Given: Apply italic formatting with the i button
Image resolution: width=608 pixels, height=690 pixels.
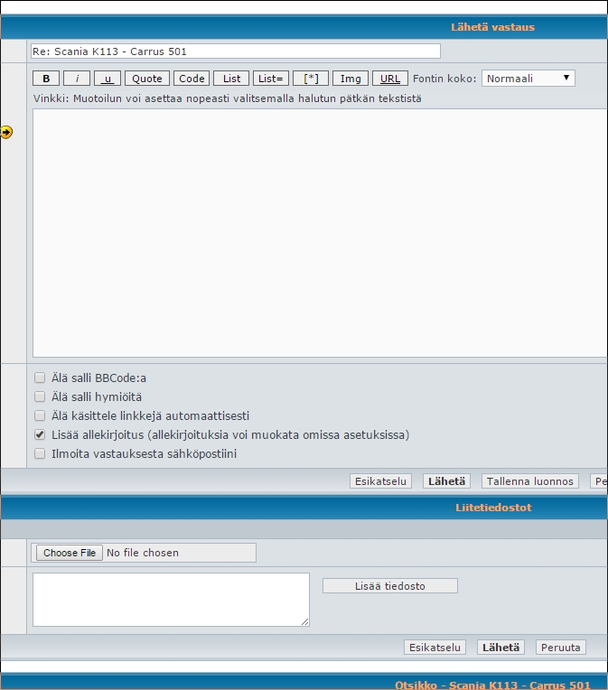Looking at the screenshot, I should pyautogui.click(x=77, y=79).
